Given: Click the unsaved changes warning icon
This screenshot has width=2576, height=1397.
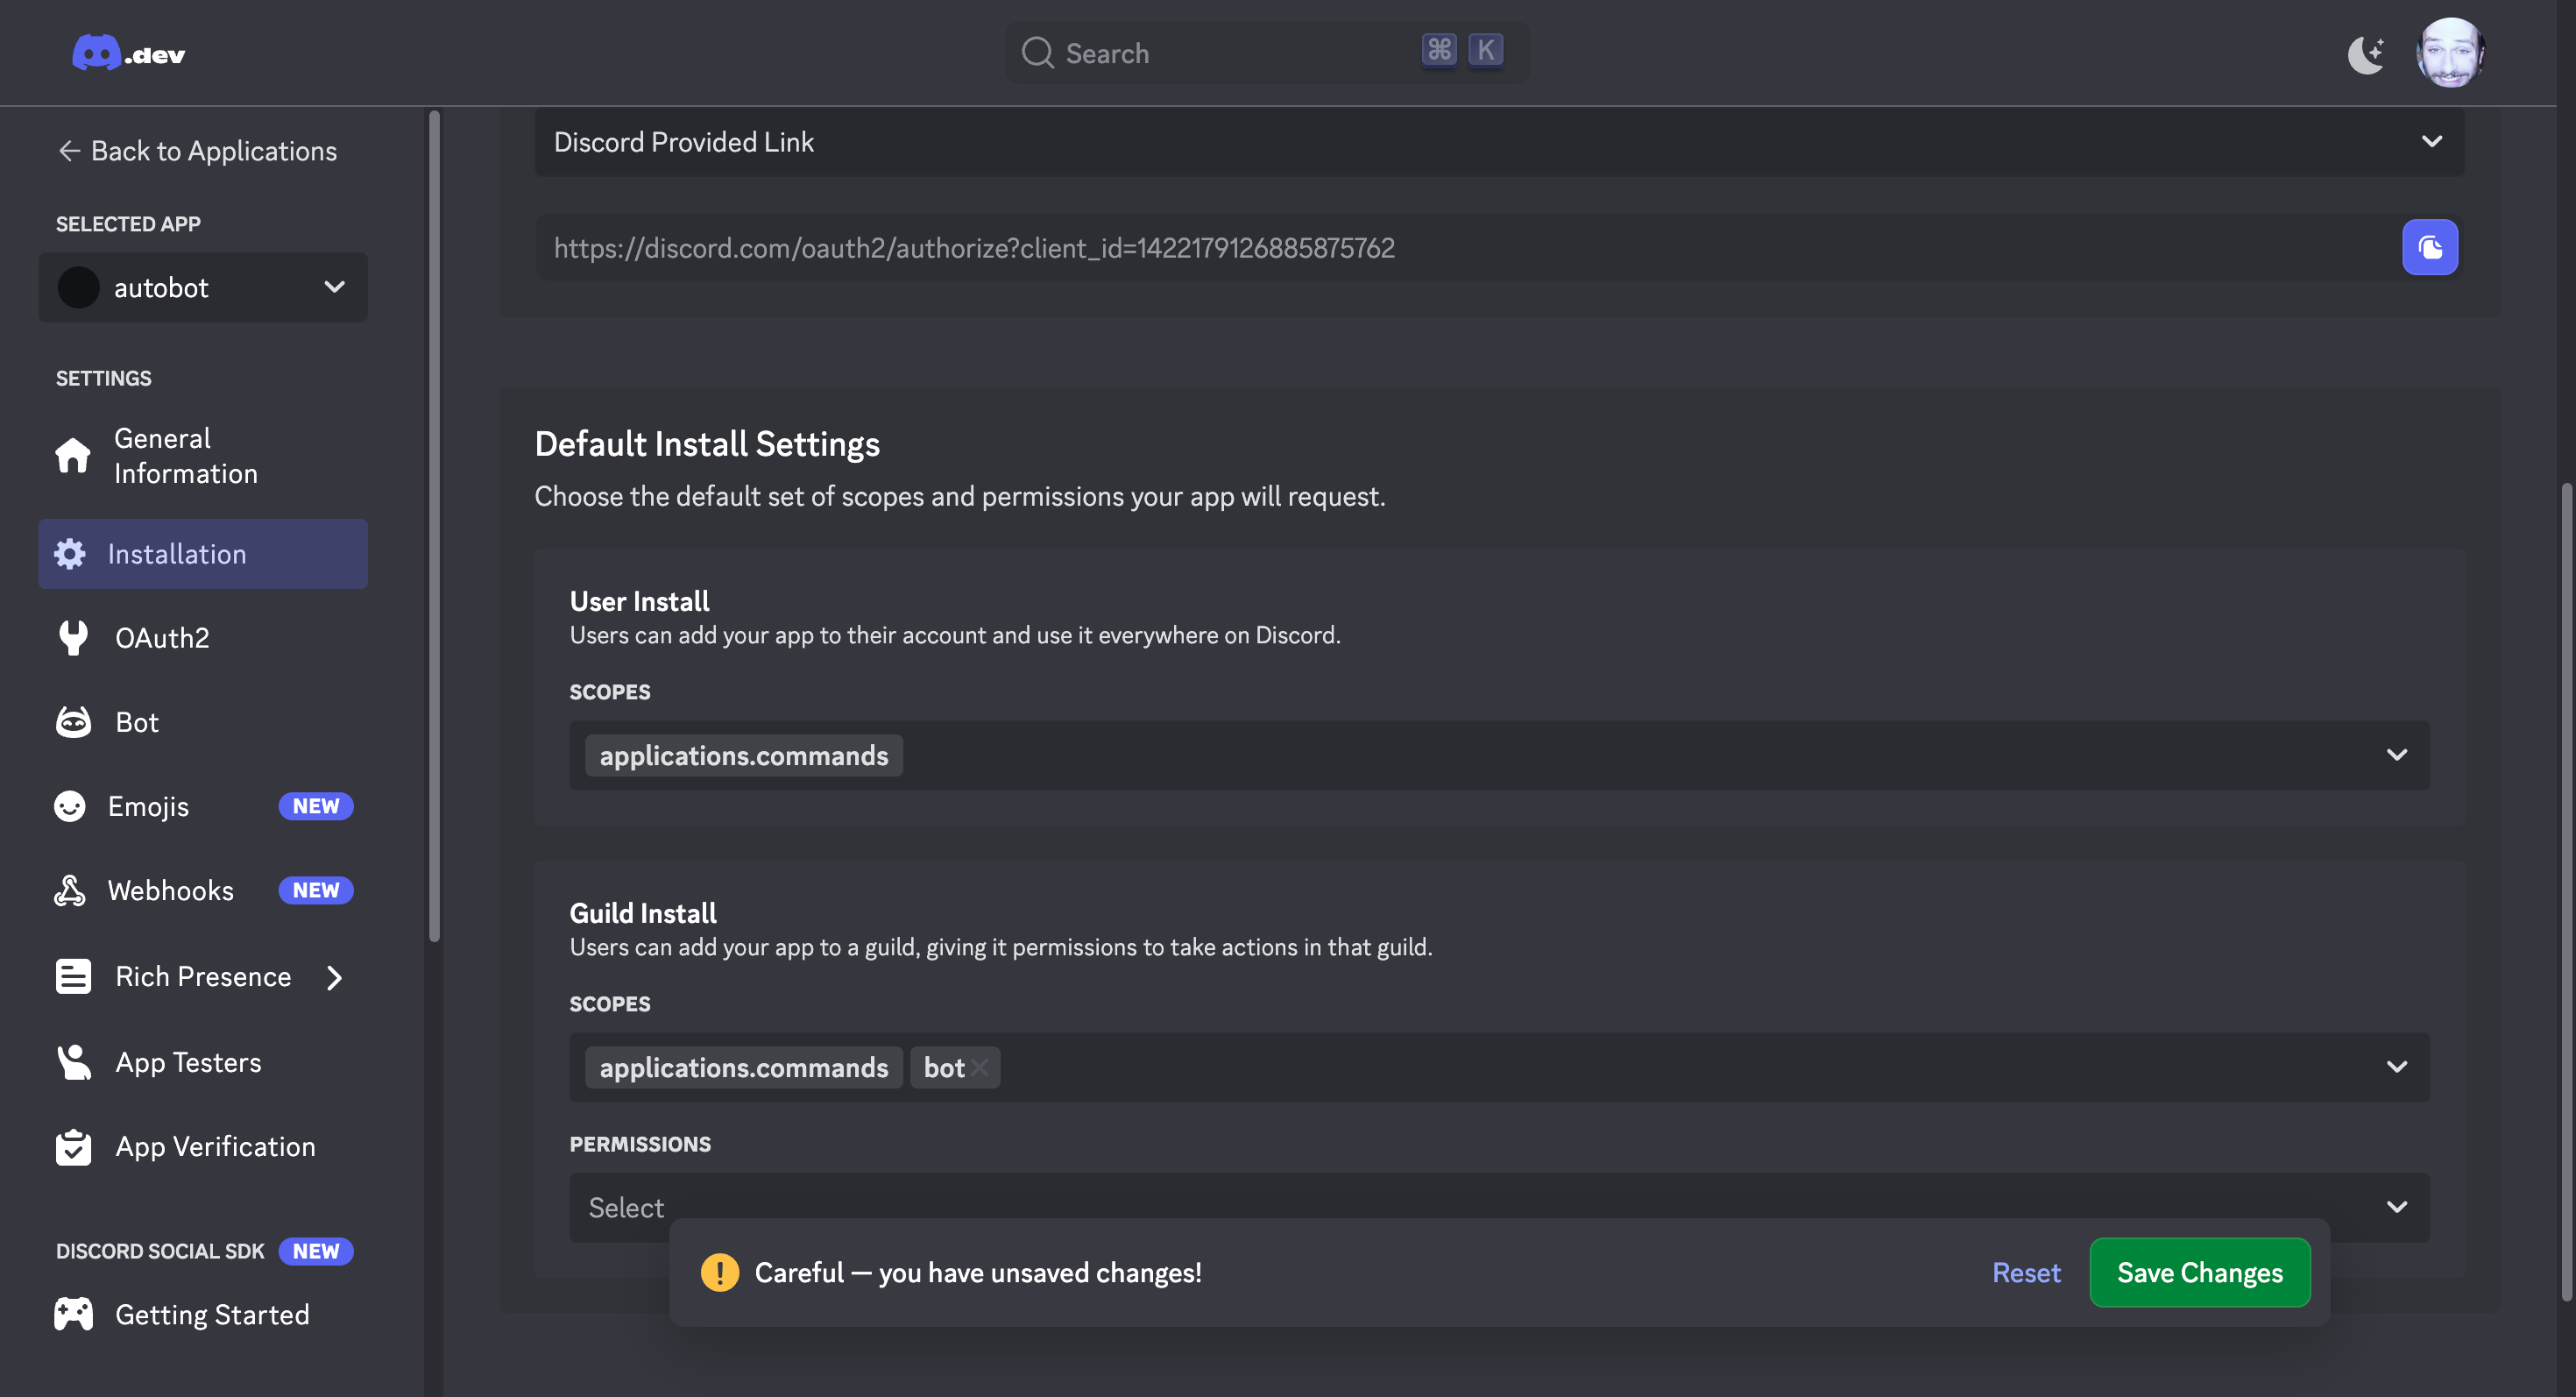Looking at the screenshot, I should click(x=719, y=1273).
